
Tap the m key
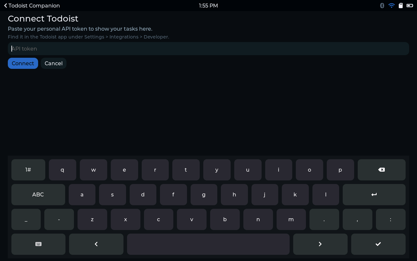pos(291,219)
